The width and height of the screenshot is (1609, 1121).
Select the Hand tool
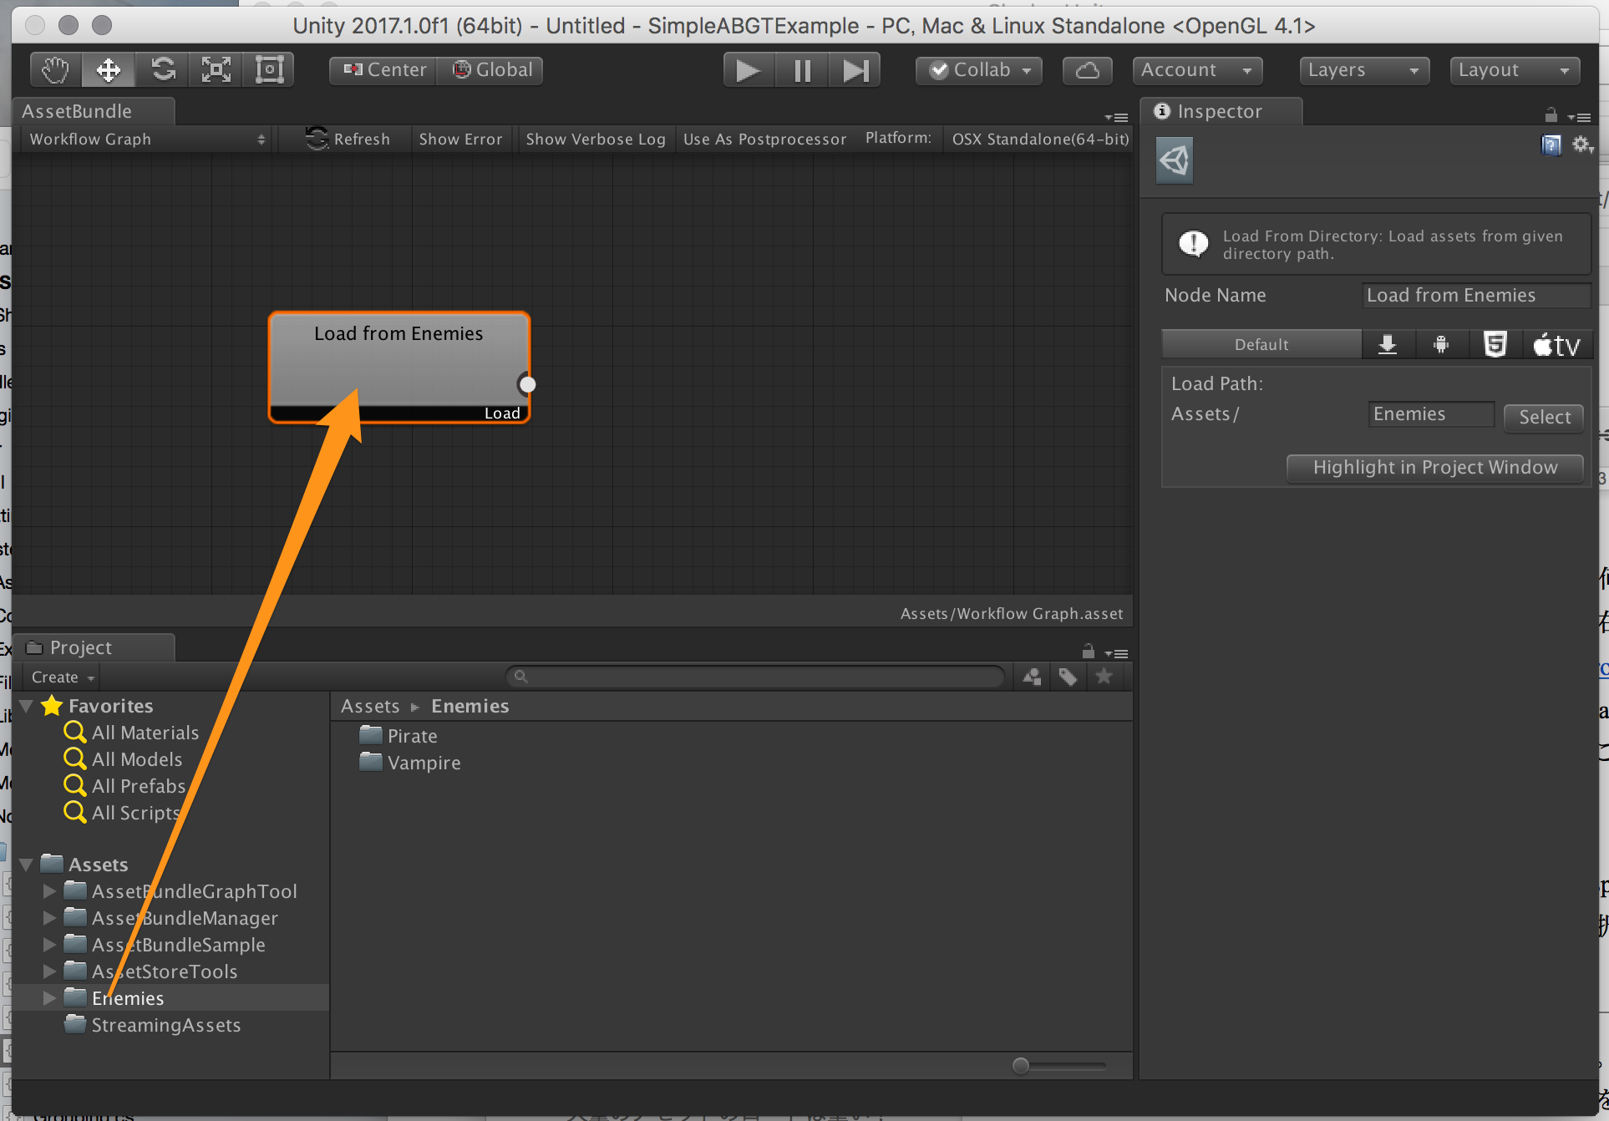(x=56, y=70)
